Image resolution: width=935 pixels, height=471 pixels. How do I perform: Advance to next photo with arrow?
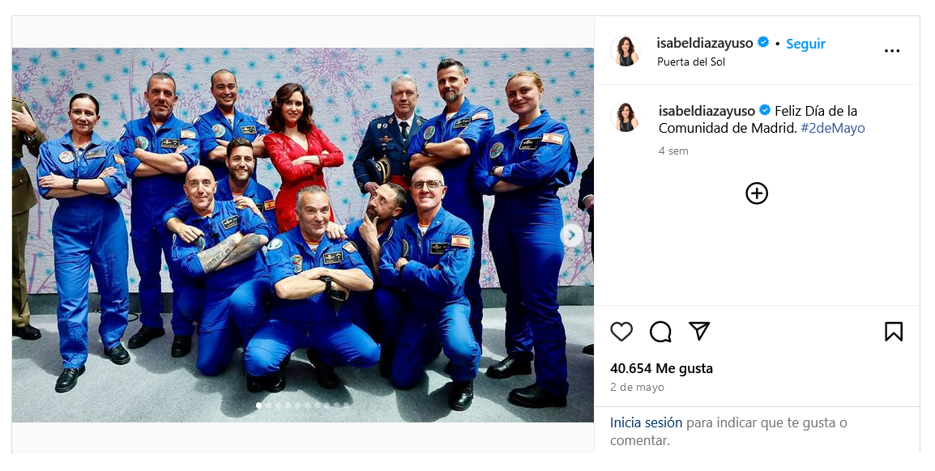pos(571,235)
